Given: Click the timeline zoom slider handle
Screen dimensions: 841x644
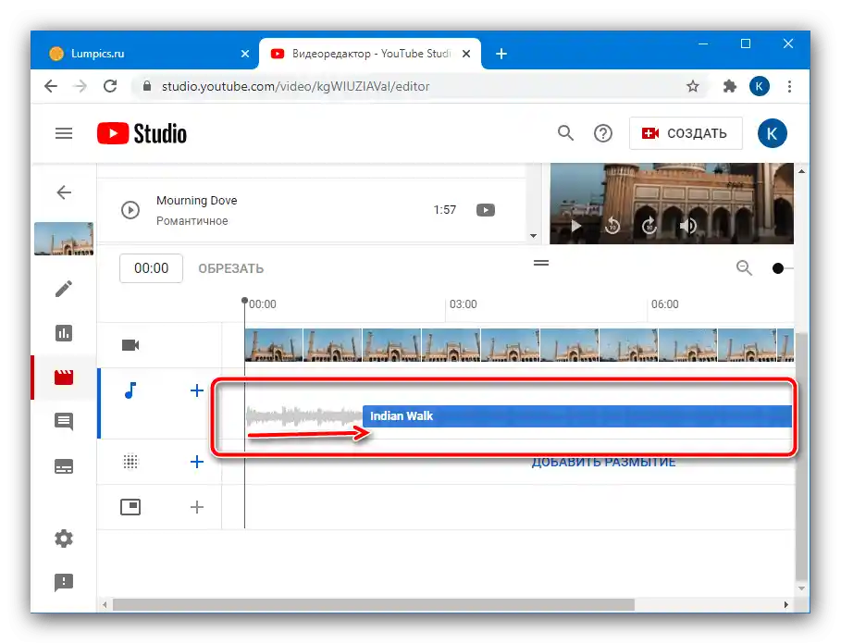Looking at the screenshot, I should tap(778, 268).
